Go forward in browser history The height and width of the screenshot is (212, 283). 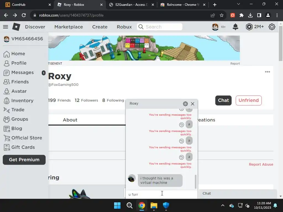[x=15, y=15]
